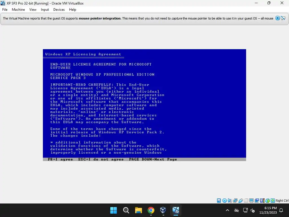
Task: Click the shared folders indicator icon
Action: 246,201
